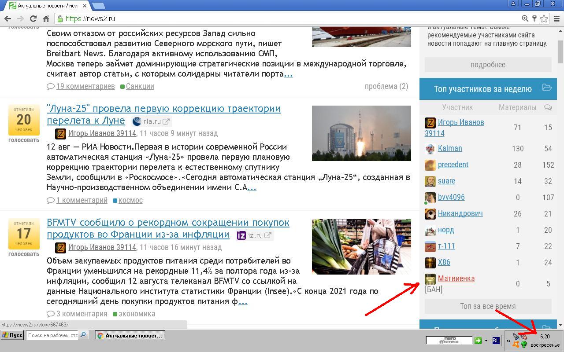The height and width of the screenshot is (352, 564).
Task: Reload the page with the refresh icon
Action: pyautogui.click(x=33, y=18)
